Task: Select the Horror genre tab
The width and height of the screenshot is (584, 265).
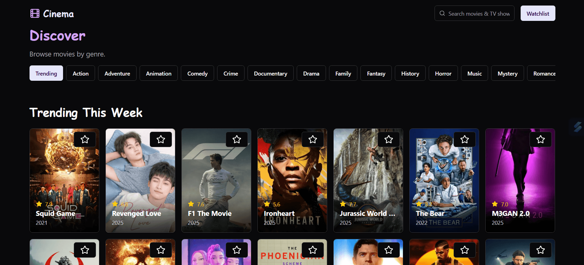Action: tap(443, 73)
